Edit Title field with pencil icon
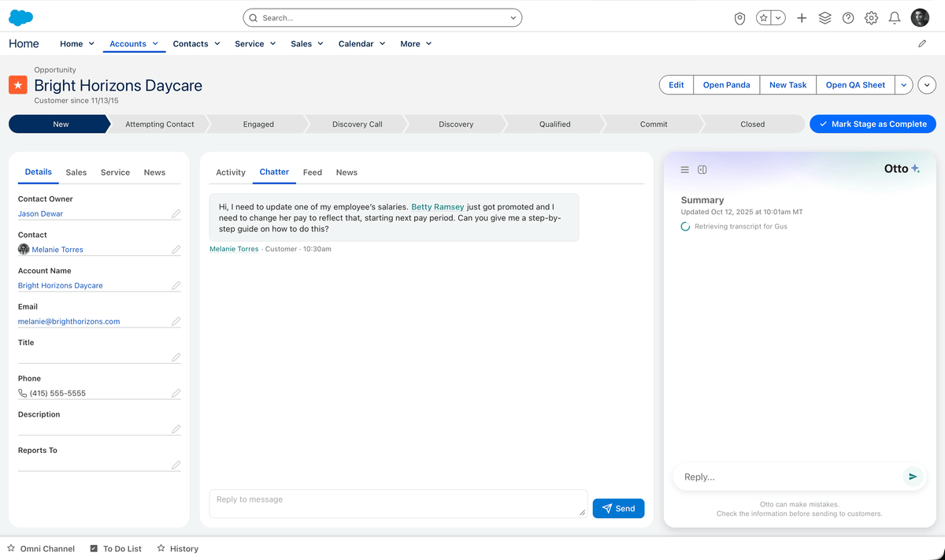The width and height of the screenshot is (945, 560). pyautogui.click(x=176, y=358)
